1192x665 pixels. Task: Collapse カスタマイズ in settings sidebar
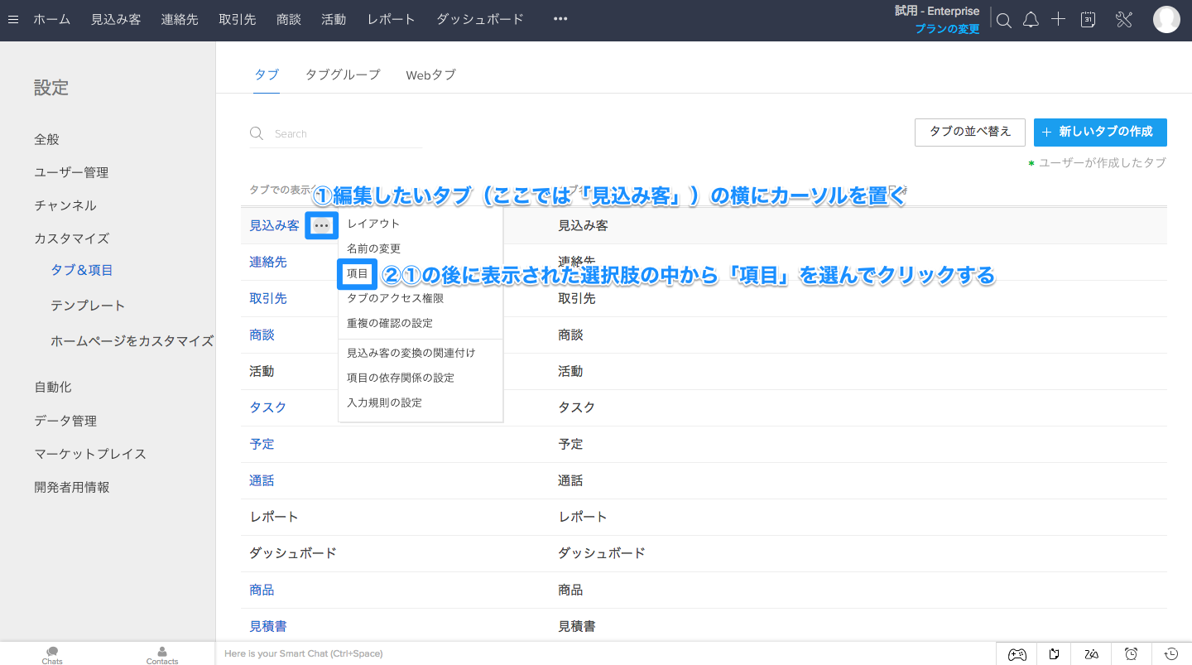pos(71,239)
